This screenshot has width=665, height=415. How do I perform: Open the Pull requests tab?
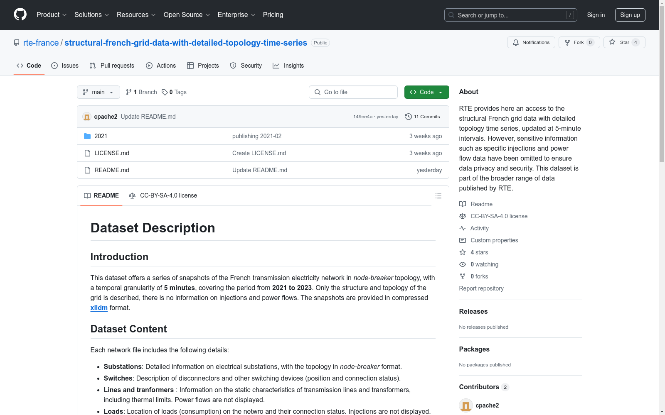click(x=112, y=66)
